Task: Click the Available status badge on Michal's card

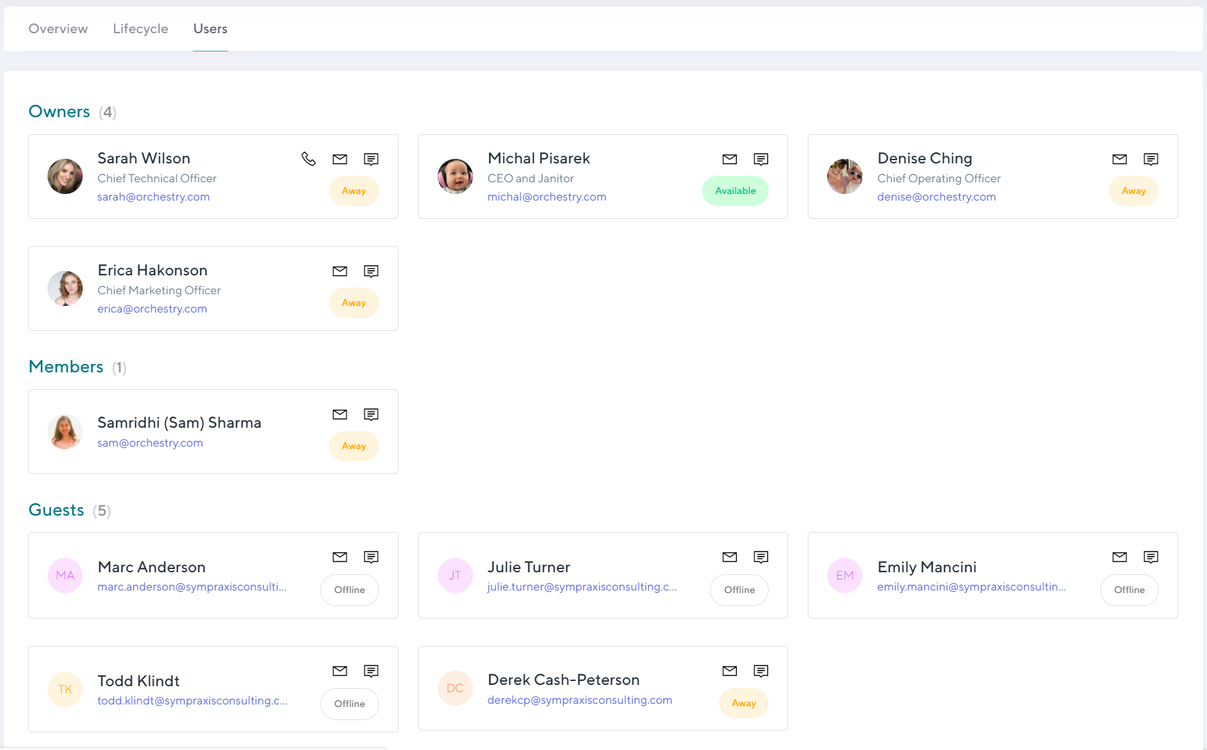Action: [735, 191]
